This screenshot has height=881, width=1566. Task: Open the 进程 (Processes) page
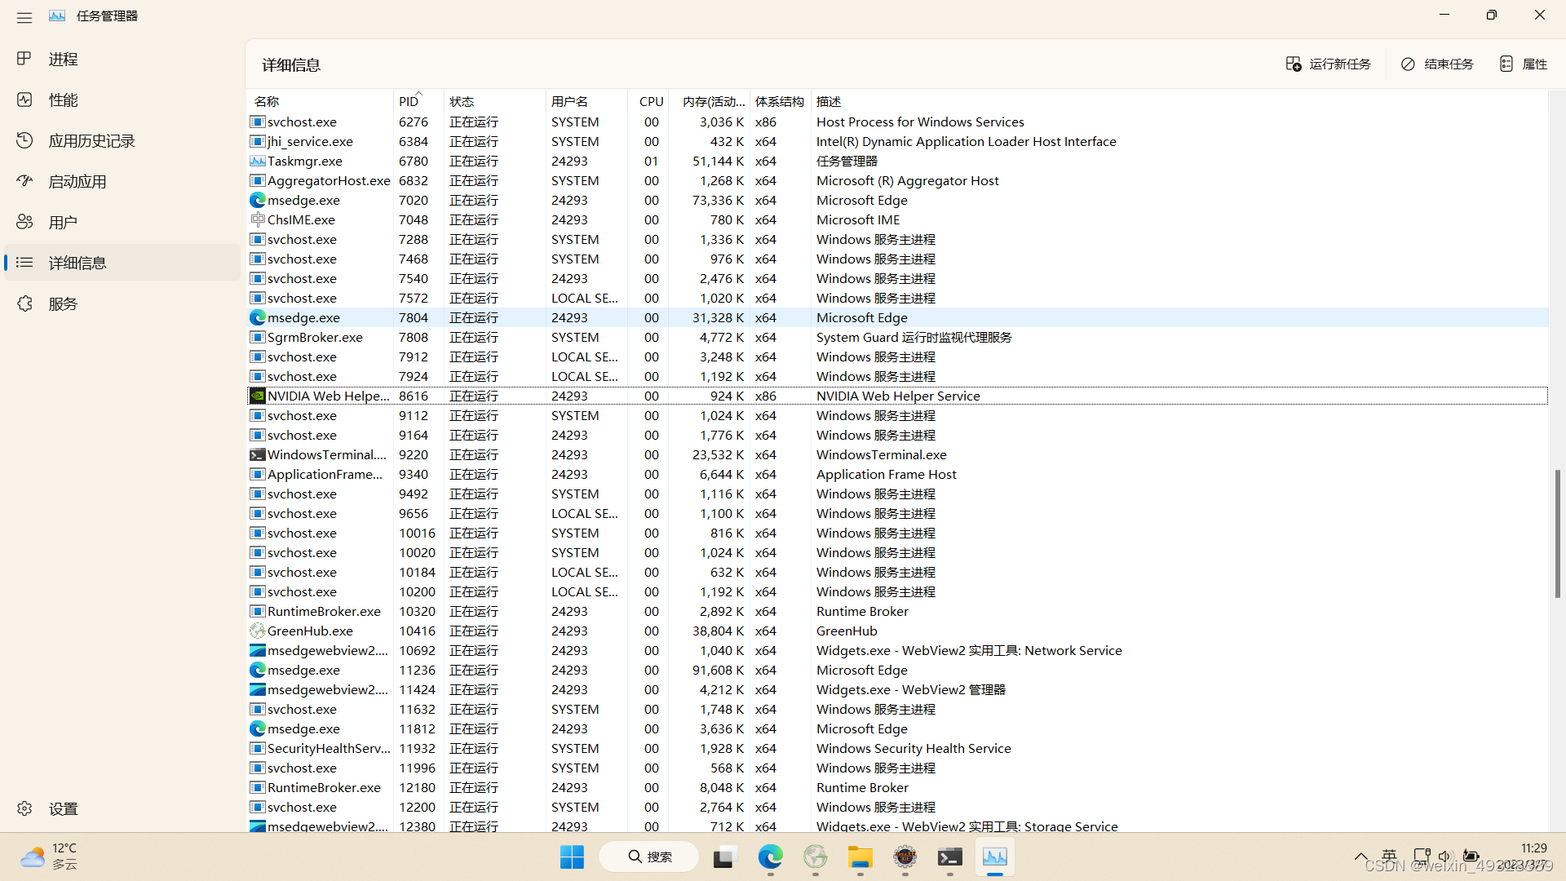click(122, 59)
